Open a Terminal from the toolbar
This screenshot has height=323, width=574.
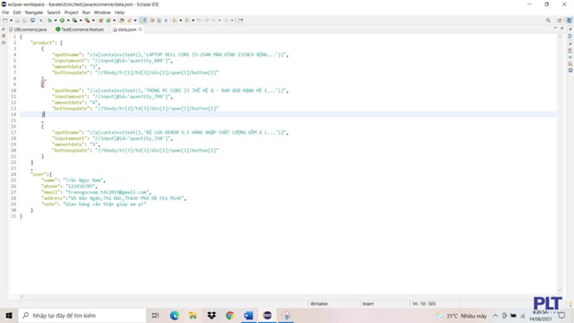tap(33, 21)
